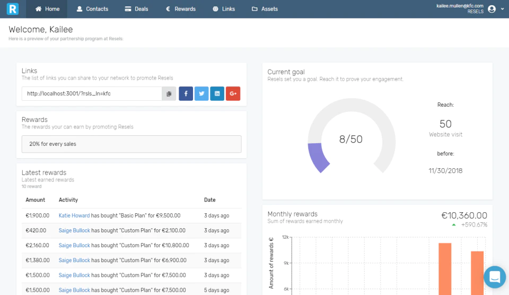
Task: Click the green up-trend arrow icon
Action: [x=454, y=225]
